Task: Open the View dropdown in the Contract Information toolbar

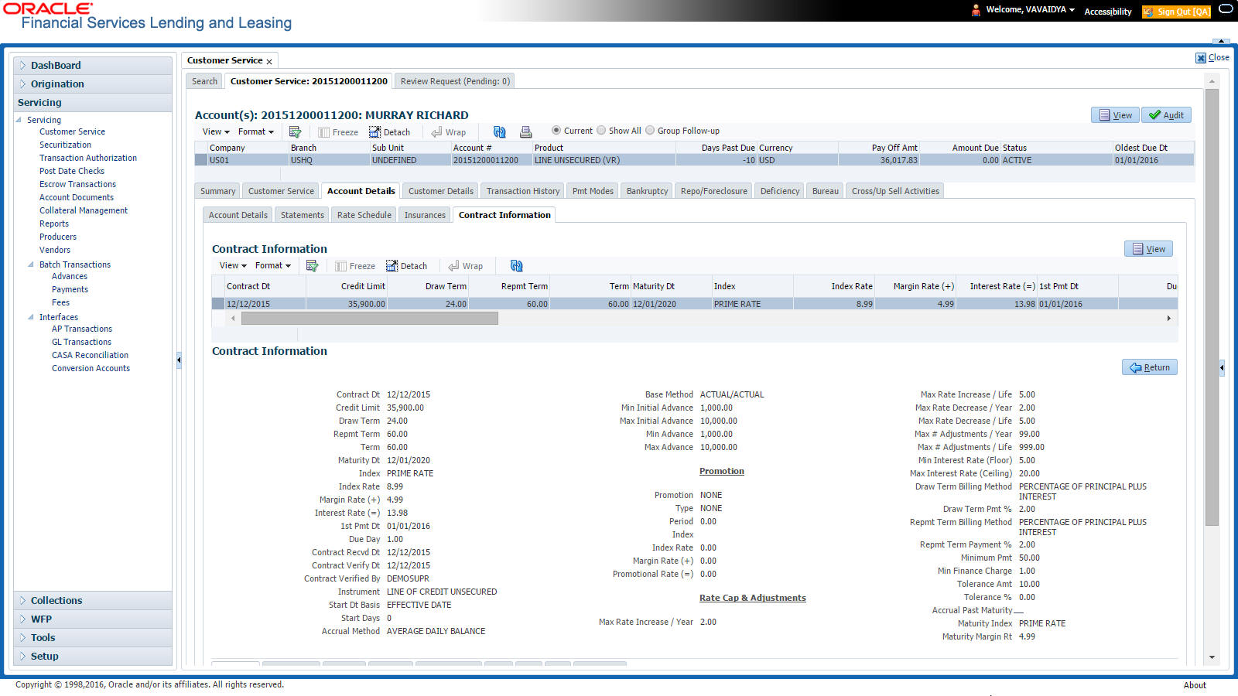Action: click(x=233, y=266)
